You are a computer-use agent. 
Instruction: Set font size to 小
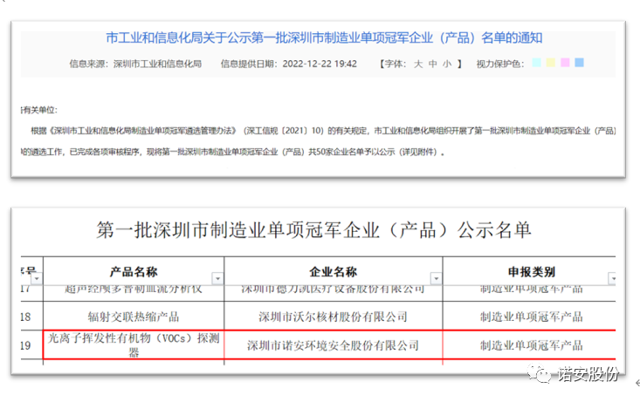click(447, 64)
